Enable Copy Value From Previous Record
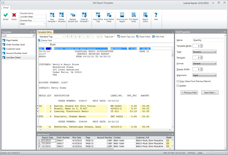 pyautogui.click(x=178, y=81)
